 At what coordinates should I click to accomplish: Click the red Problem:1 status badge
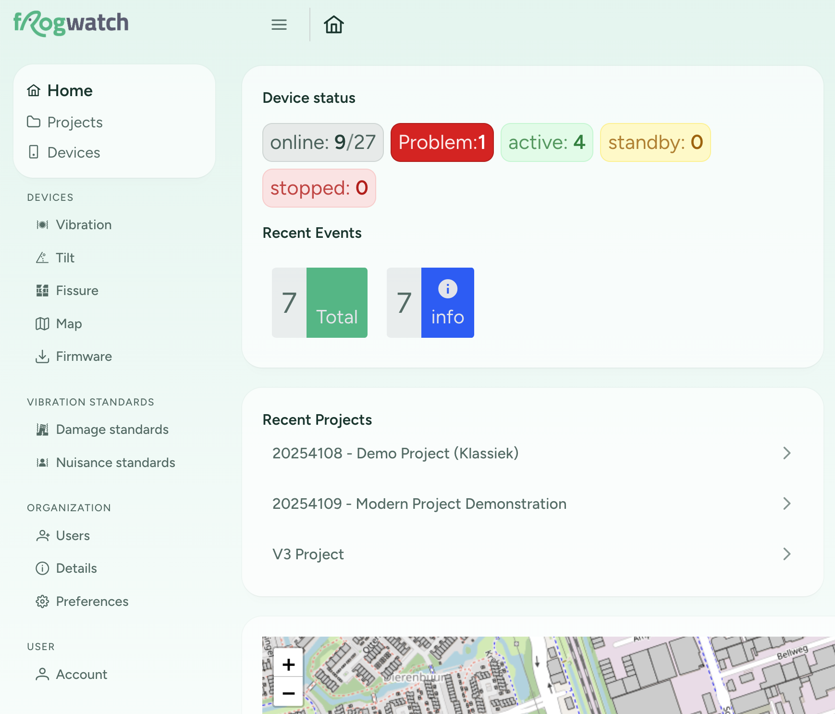pos(442,142)
